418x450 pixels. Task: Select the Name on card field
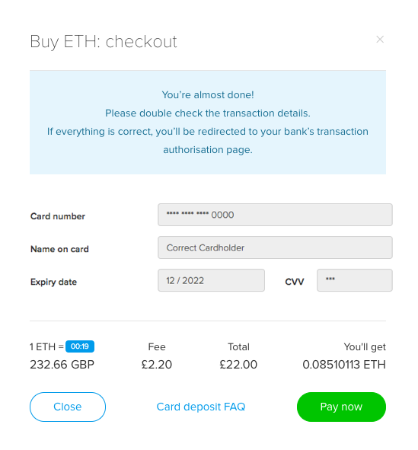(275, 247)
